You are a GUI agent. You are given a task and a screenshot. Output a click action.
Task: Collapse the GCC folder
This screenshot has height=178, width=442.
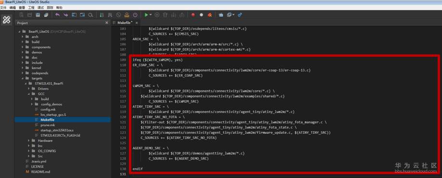(x=29, y=94)
